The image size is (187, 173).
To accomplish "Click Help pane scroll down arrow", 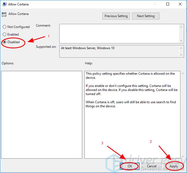I will point(183,156).
